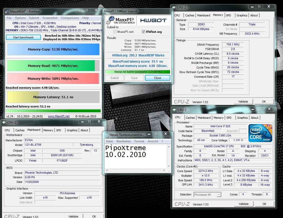This screenshot has width=283, height=218.
Task: Open the Datei menu in Notepad
Action: click(x=109, y=141)
